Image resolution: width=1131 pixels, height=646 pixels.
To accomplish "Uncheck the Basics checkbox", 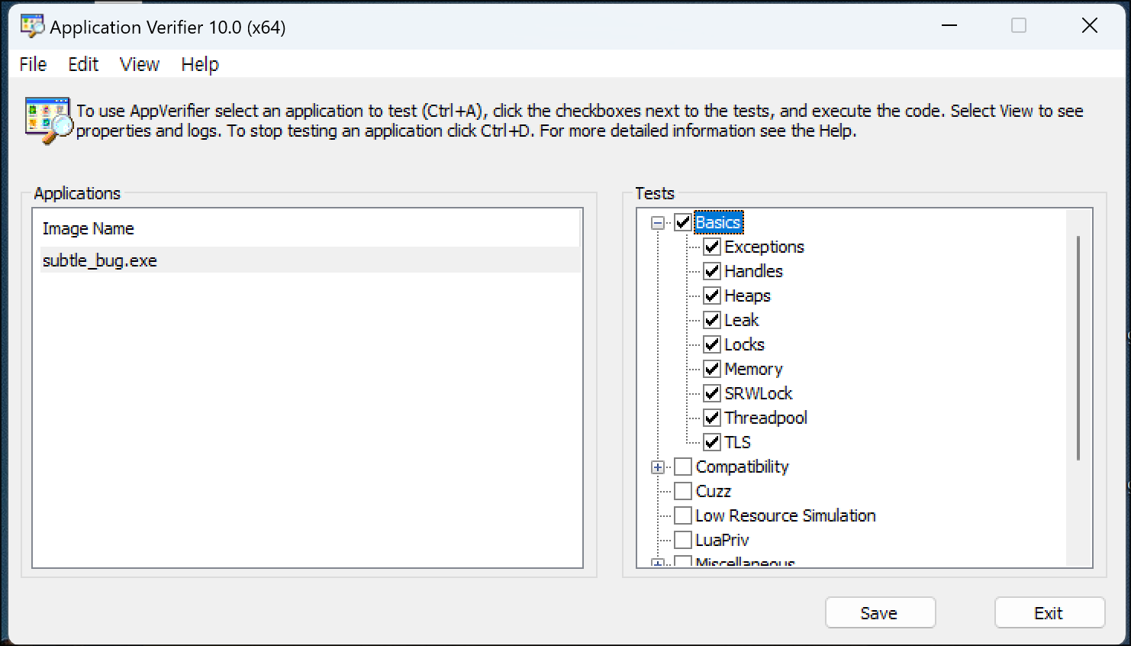I will click(683, 222).
